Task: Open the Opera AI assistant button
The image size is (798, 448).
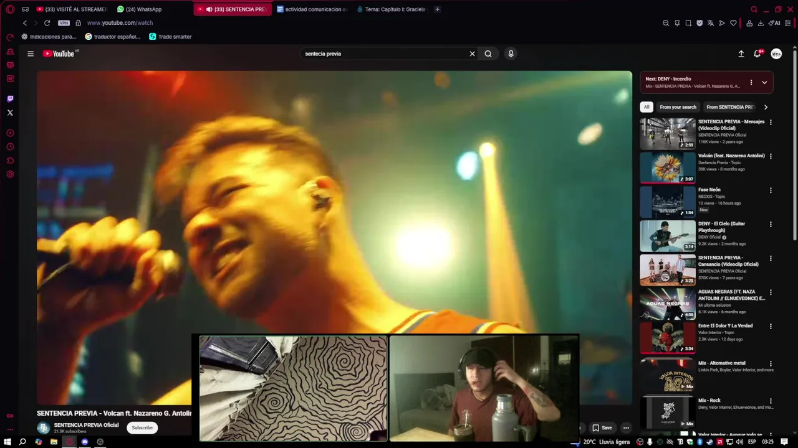Action: pyautogui.click(x=774, y=23)
